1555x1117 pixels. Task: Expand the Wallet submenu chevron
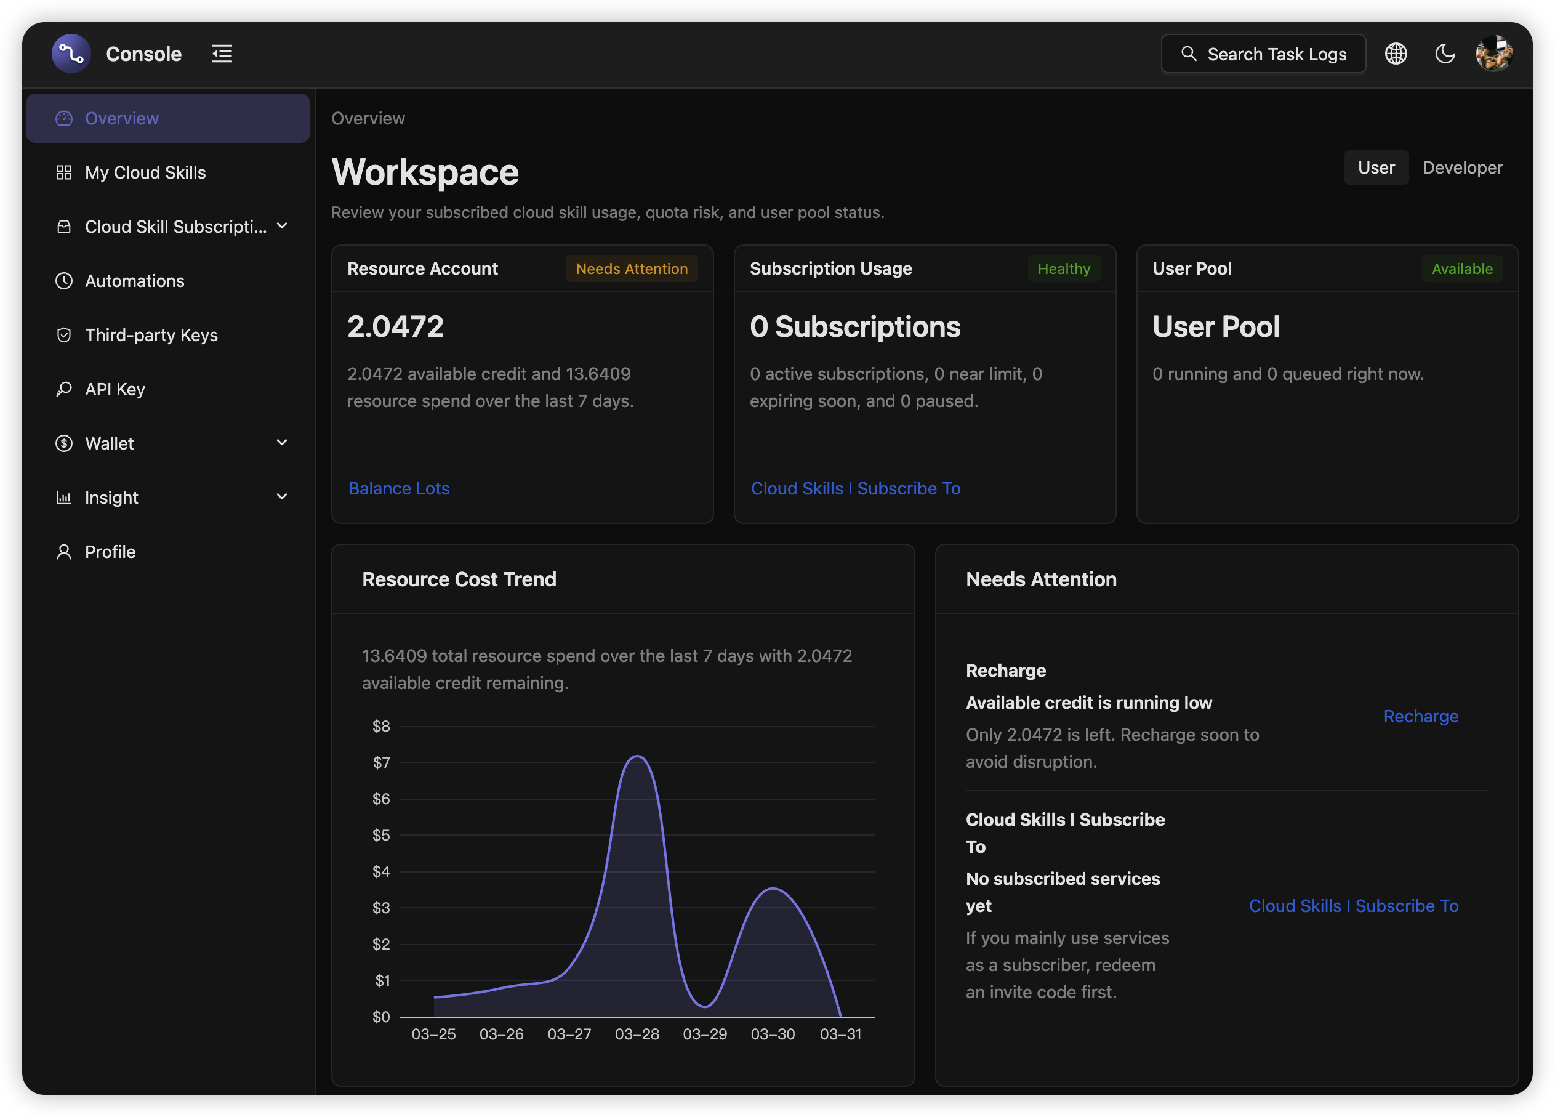(283, 442)
